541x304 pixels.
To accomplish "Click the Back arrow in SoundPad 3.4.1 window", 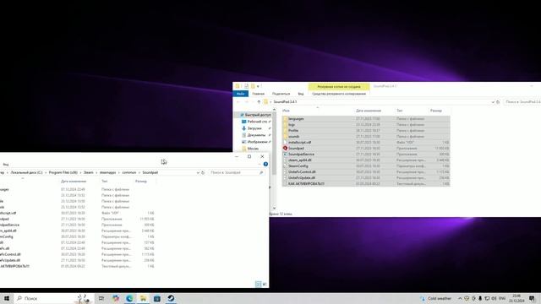I will click(x=238, y=102).
